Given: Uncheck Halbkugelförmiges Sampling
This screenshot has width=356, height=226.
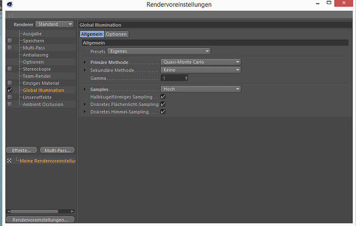Looking at the screenshot, I should pos(163,97).
